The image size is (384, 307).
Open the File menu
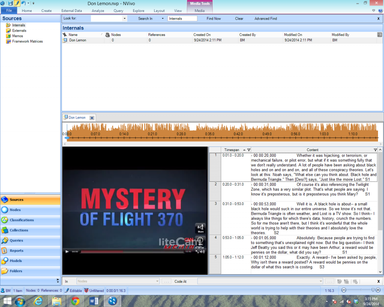coord(9,10)
